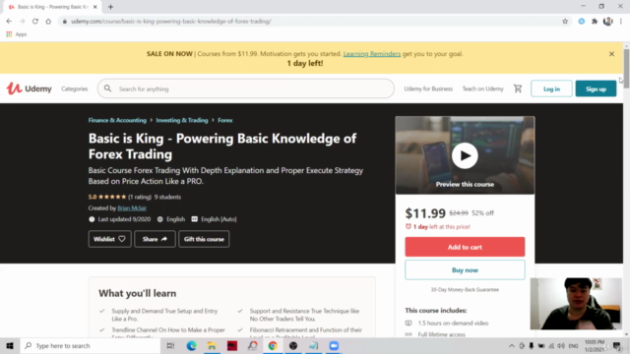This screenshot has width=630, height=354.
Task: Click the browser back arrow
Action: click(9, 22)
